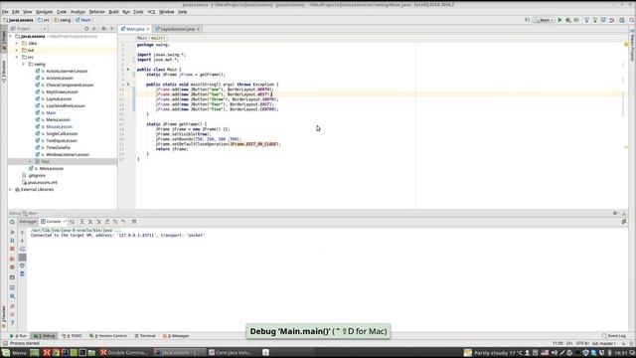This screenshot has height=358, width=636.
Task: Click Resume Program icon in Debug sidebar
Action: (12, 232)
